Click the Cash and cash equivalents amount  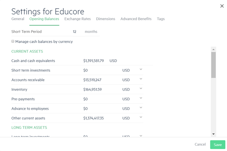(x=94, y=61)
